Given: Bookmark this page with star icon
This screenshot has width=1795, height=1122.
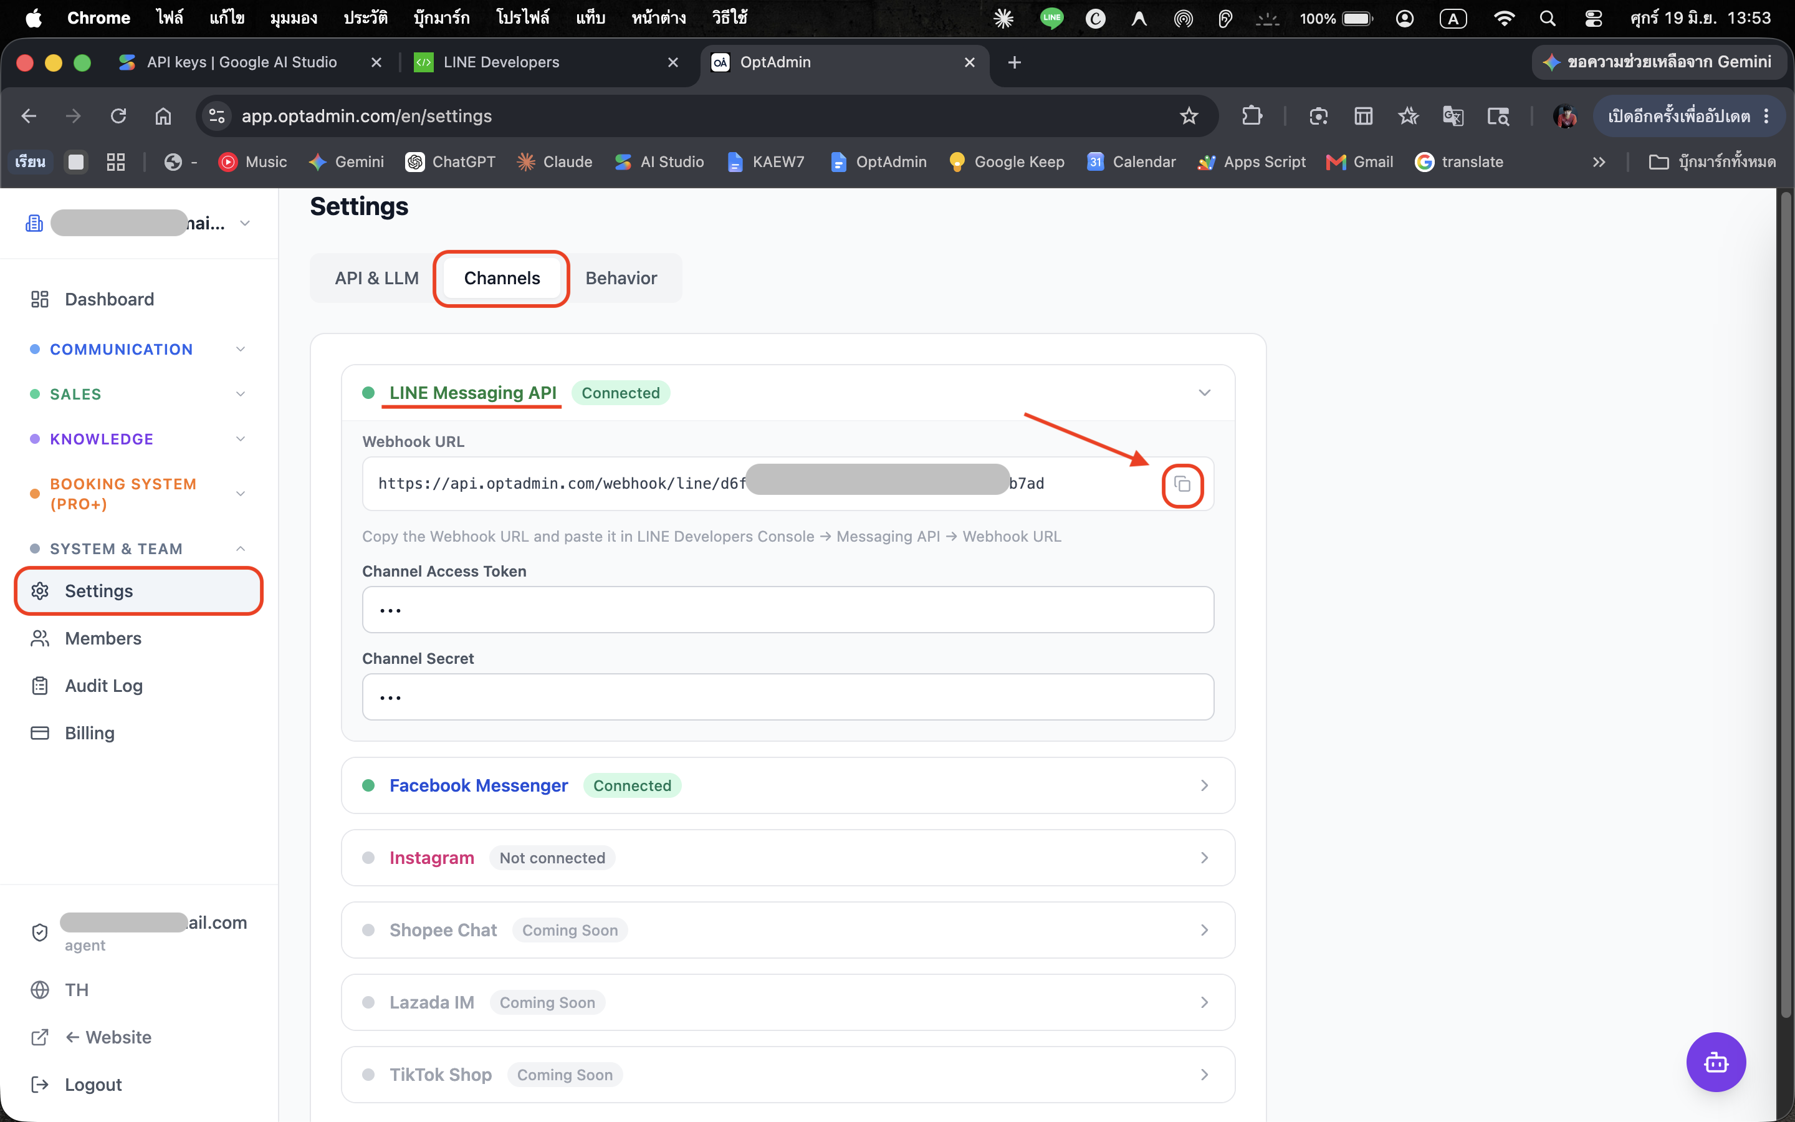Looking at the screenshot, I should click(1189, 116).
